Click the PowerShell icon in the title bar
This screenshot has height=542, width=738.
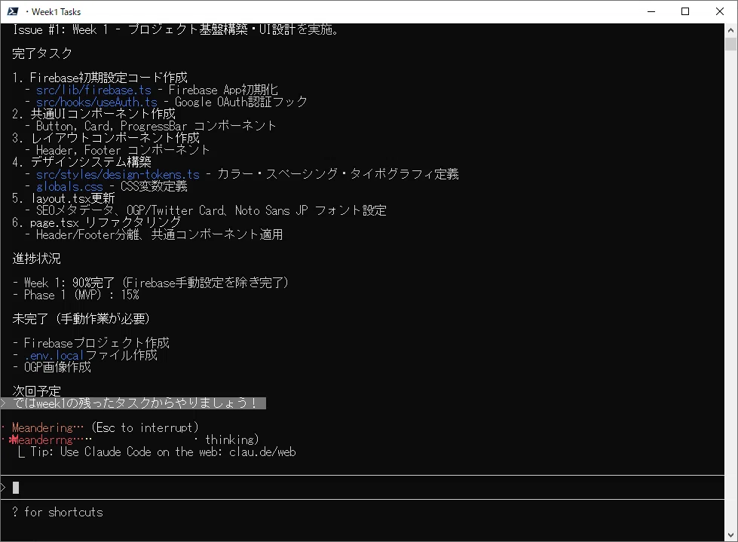tap(13, 11)
